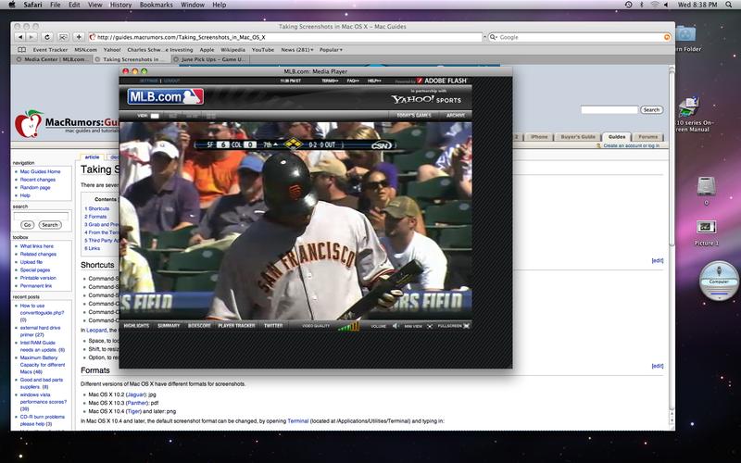741x463 pixels.
Task: Click the Google search magnifier in Safari
Action: (494, 37)
